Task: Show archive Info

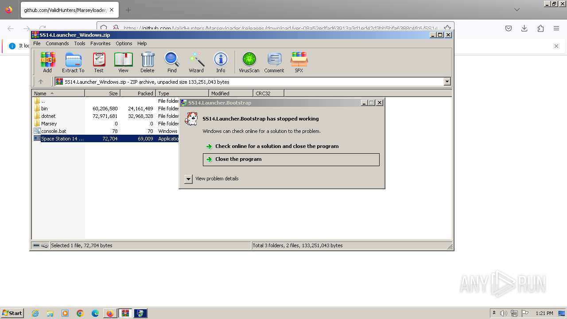Action: 221,62
